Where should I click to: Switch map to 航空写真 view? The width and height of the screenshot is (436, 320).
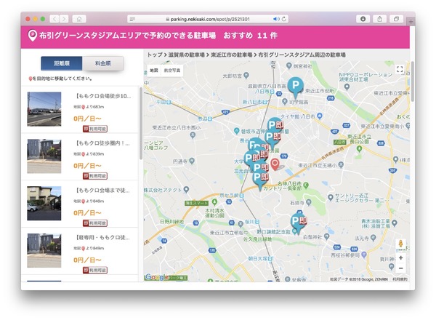tap(174, 70)
